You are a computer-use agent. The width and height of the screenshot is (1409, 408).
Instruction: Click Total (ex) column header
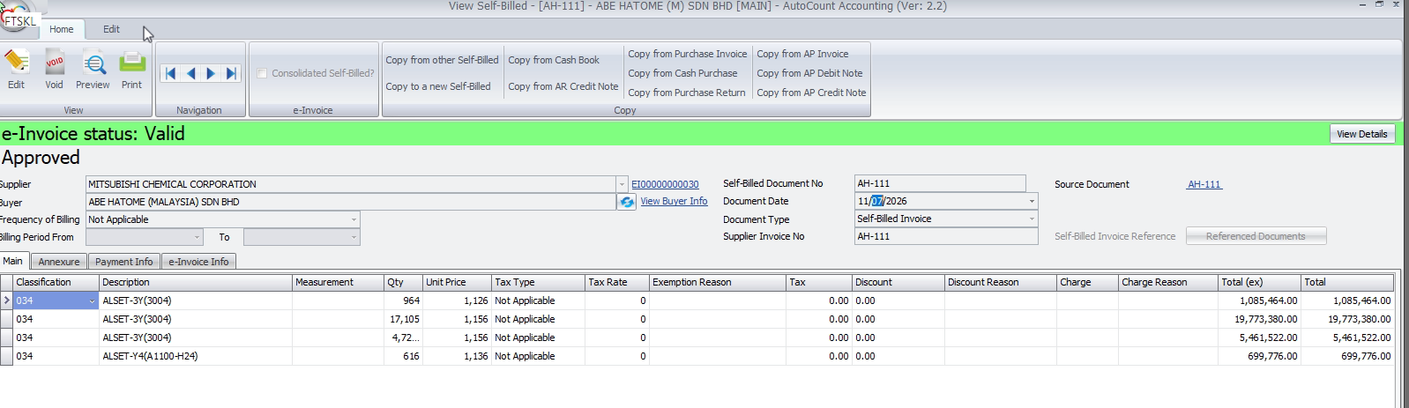pos(1259,282)
